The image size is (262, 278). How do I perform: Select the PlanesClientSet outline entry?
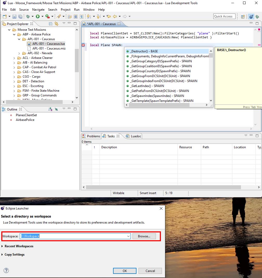[x=26, y=115]
